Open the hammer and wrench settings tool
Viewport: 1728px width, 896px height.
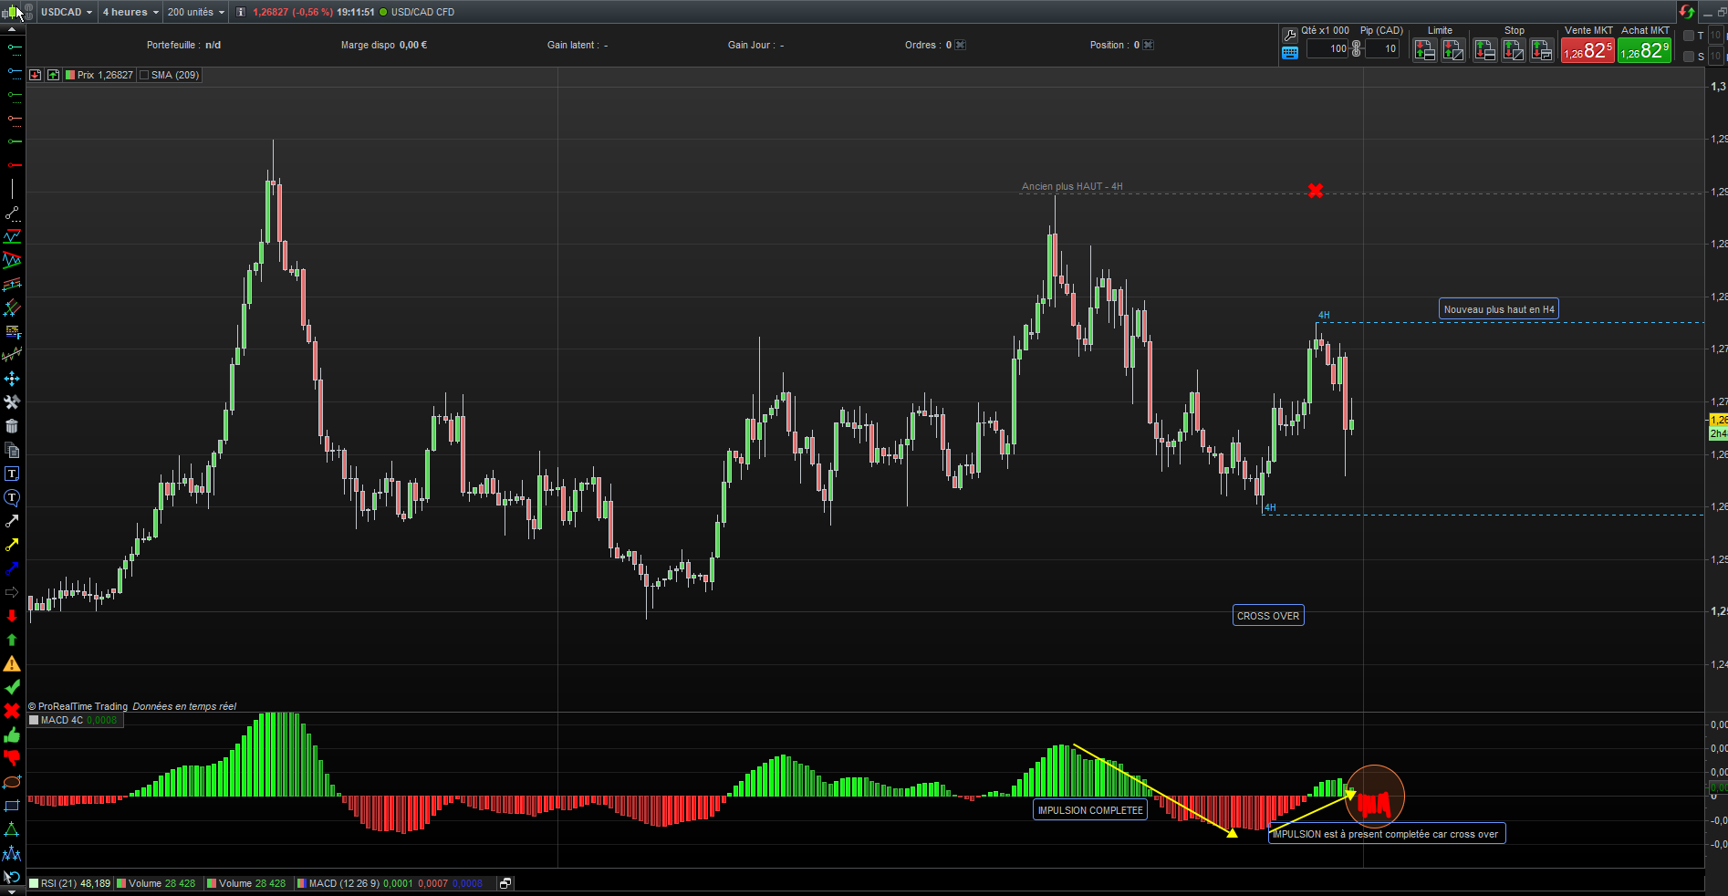point(12,402)
